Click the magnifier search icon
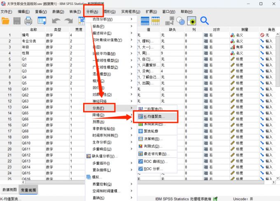Viewport: 280px width, 201px height. (x=205, y=21)
